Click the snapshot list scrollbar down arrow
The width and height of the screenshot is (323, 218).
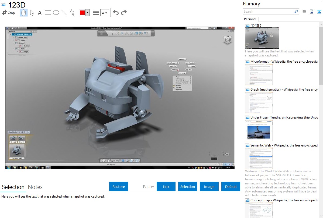coord(321,216)
